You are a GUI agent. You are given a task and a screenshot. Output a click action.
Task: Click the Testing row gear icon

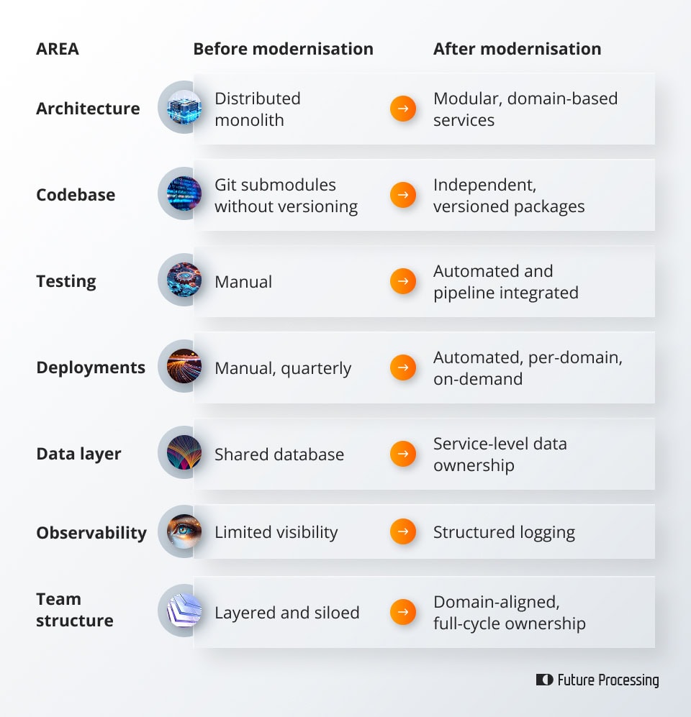coord(184,280)
